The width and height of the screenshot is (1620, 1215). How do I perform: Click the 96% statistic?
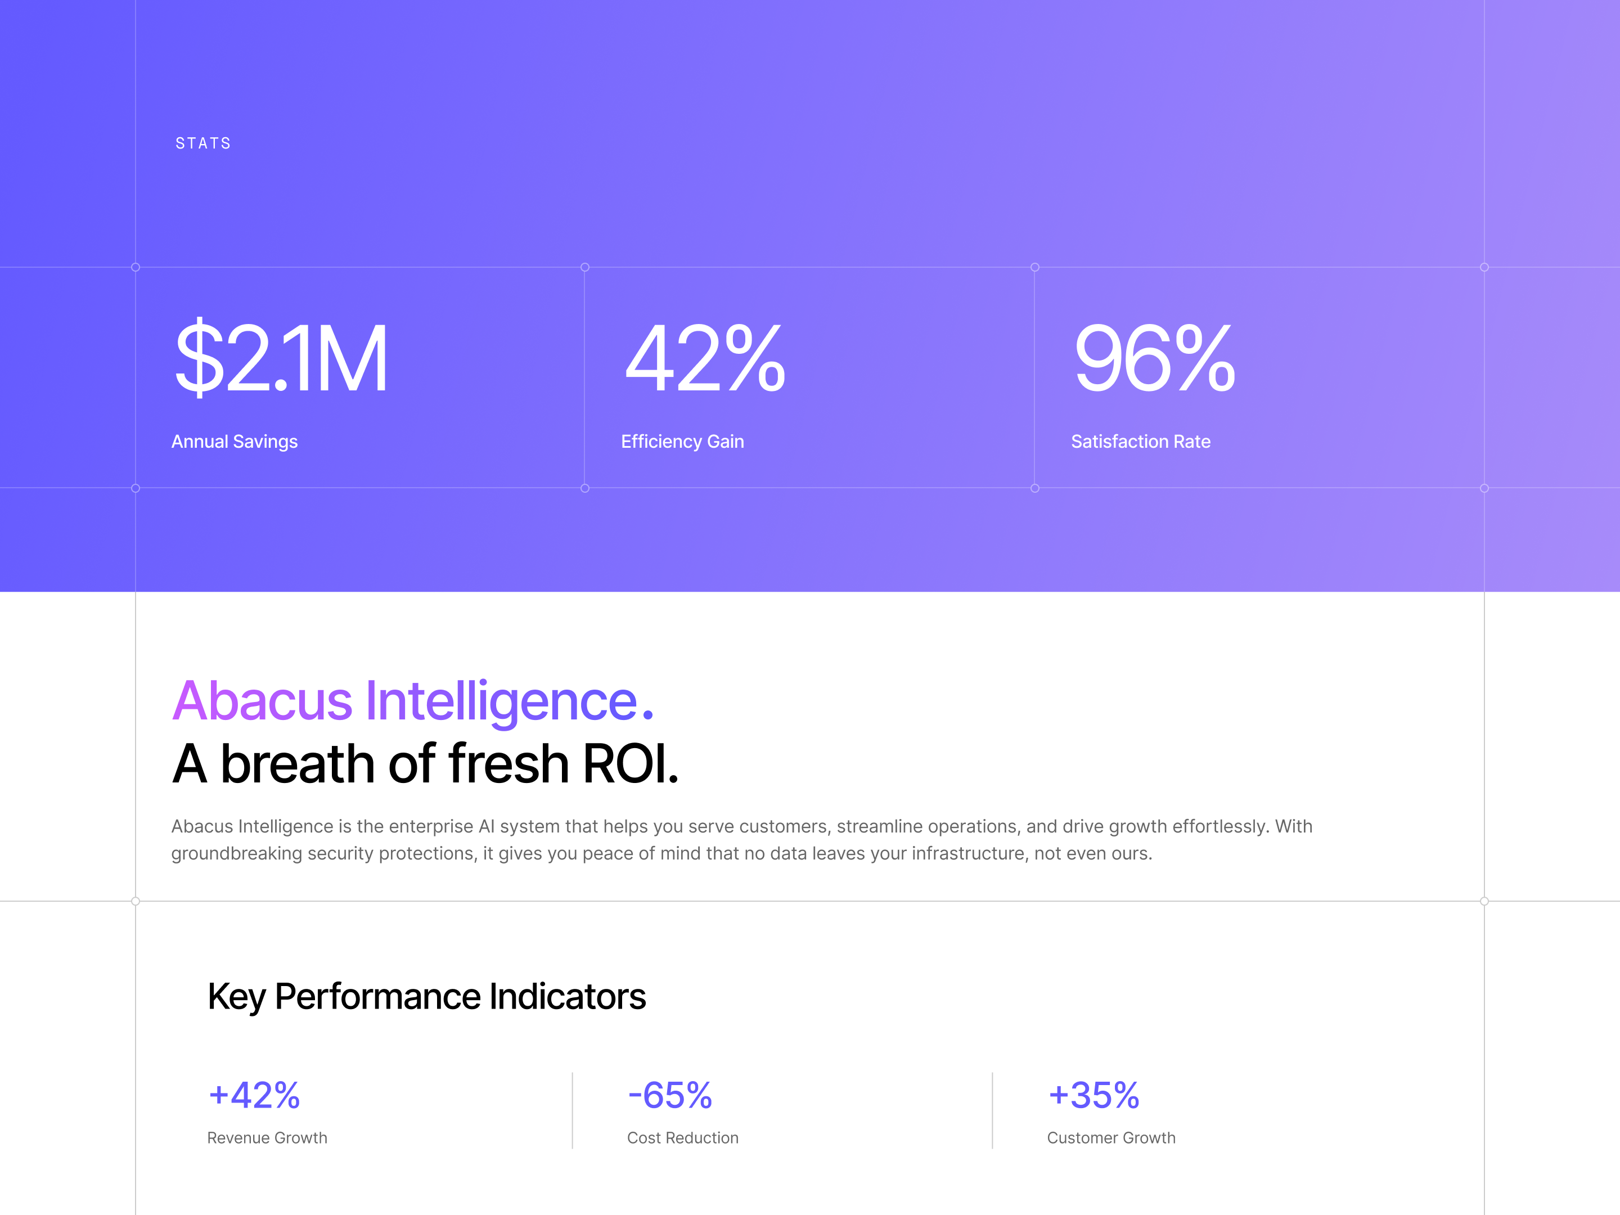pyautogui.click(x=1154, y=359)
